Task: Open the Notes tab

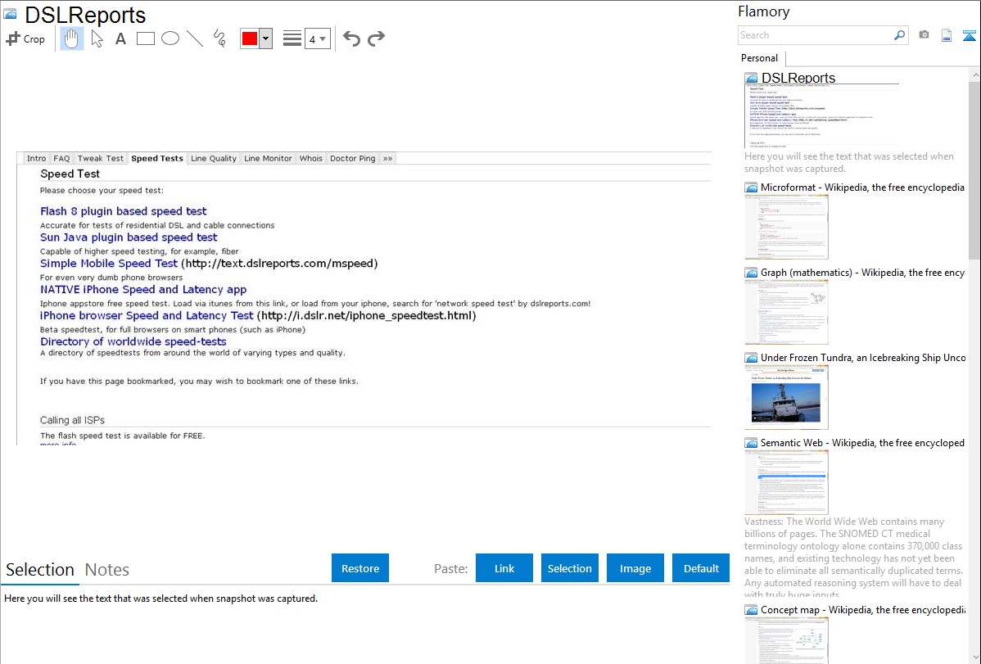Action: (107, 570)
